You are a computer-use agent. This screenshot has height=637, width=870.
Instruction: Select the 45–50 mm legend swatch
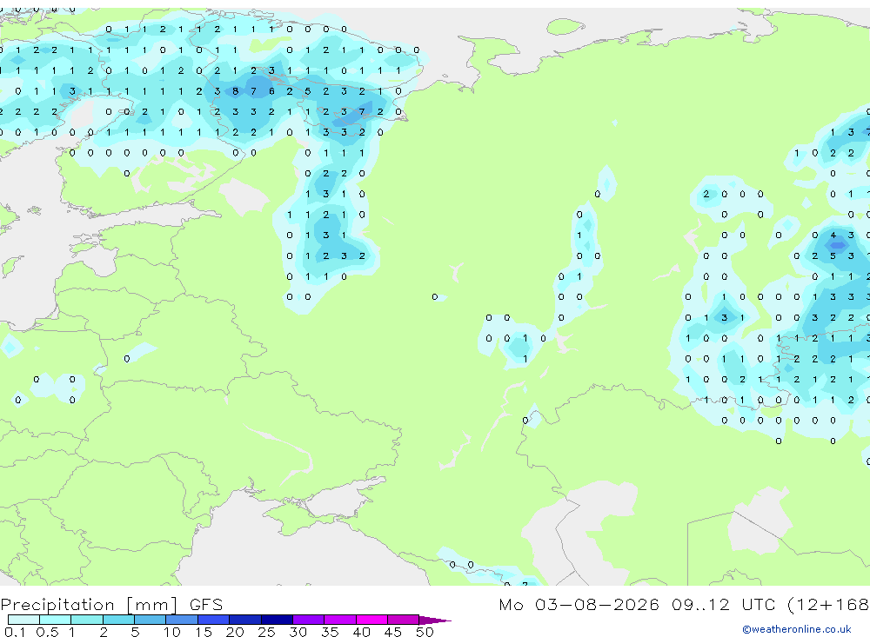point(404,620)
